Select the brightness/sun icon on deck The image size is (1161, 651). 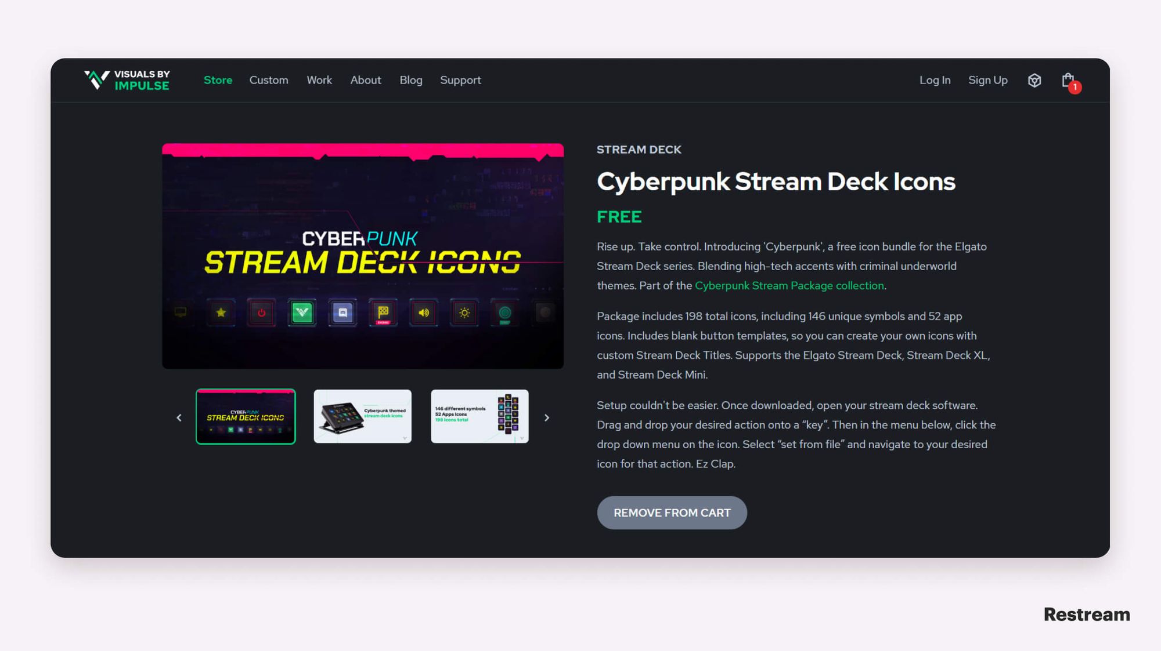(464, 312)
